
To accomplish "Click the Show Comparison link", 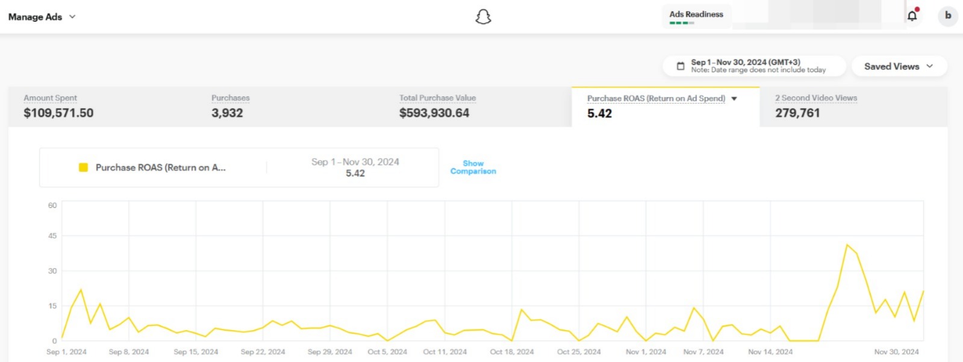I will pos(473,167).
